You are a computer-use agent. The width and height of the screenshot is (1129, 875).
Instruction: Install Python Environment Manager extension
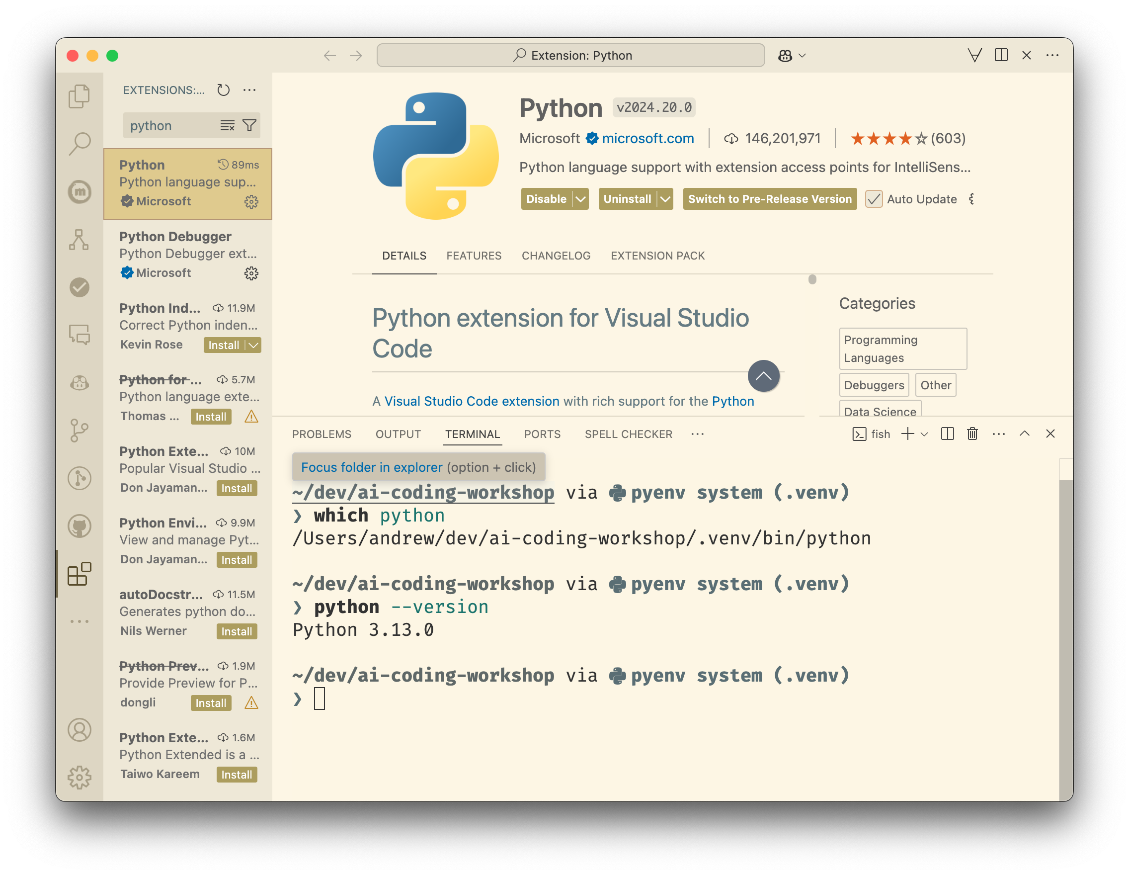(x=237, y=560)
